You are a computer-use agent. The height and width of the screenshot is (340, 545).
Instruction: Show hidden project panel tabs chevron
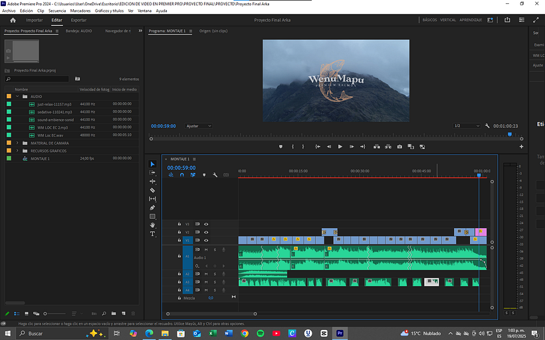(140, 31)
